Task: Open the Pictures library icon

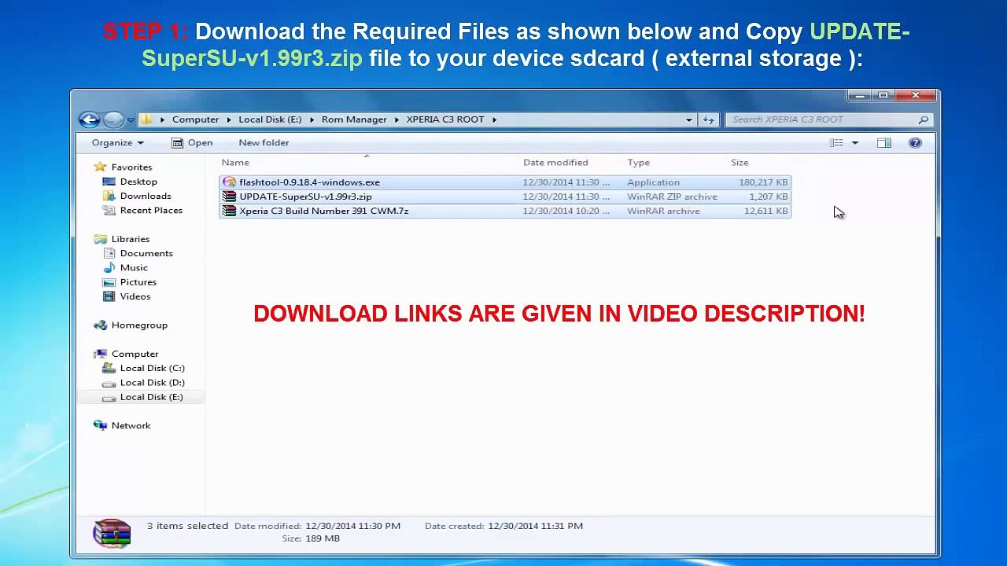Action: (x=109, y=281)
